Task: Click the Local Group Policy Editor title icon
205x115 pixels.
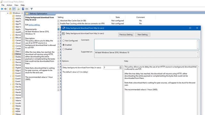Action: (x=1, y=2)
